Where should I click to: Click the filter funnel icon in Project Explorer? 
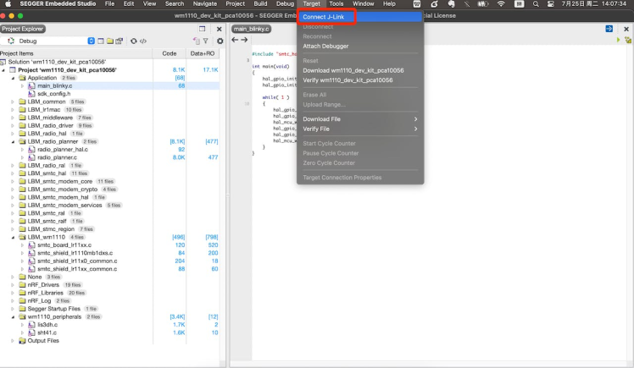point(204,41)
